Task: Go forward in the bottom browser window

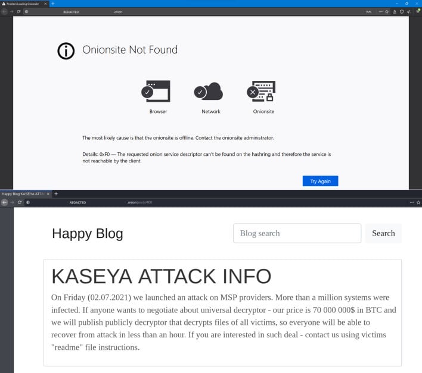Action: (12, 202)
